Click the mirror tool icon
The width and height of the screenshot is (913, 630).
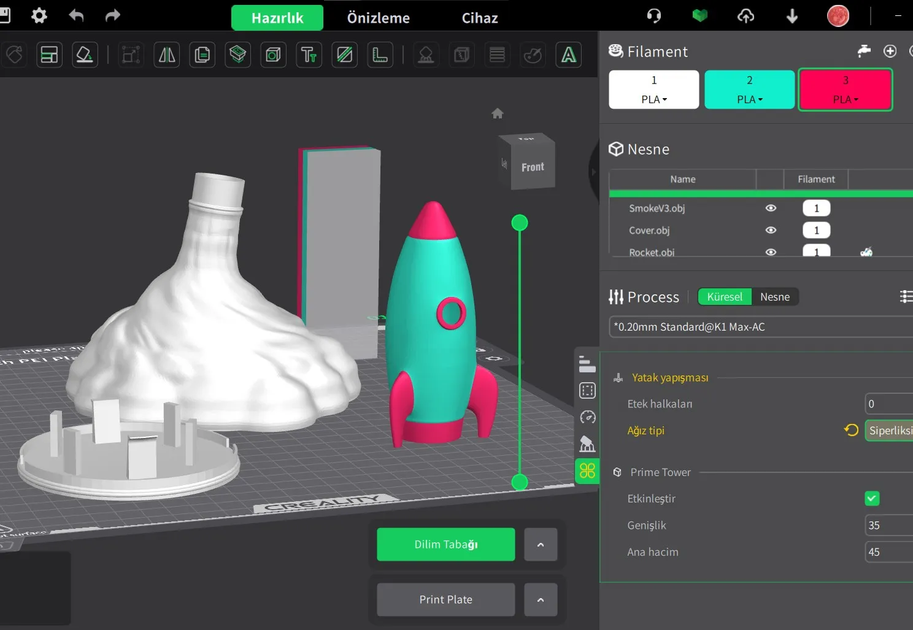[167, 55]
